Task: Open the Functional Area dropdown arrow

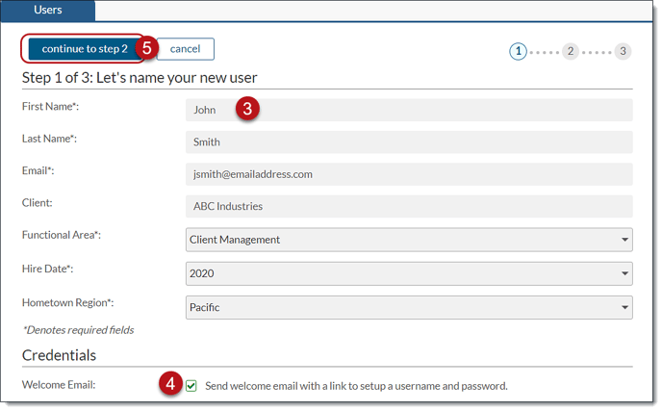Action: tap(624, 240)
